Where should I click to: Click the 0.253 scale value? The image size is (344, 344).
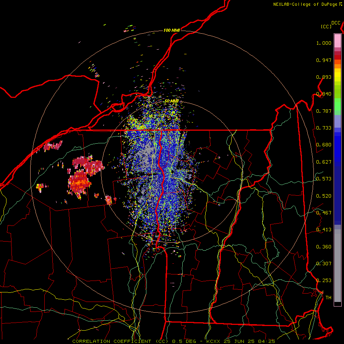coord(324,281)
